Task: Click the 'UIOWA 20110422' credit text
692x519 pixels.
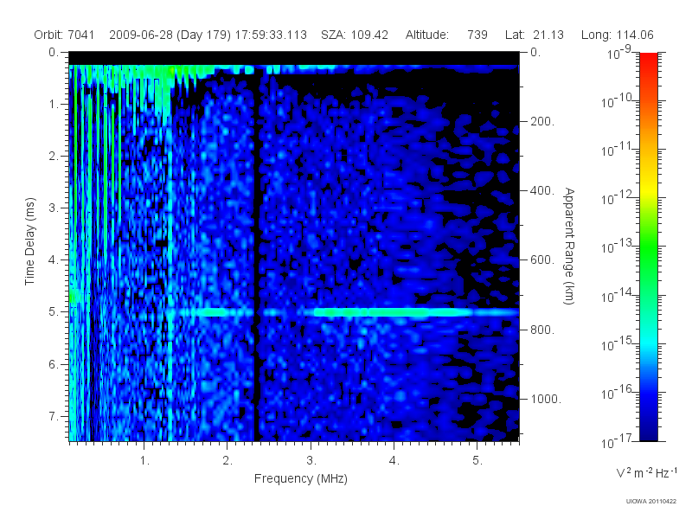Action: click(x=651, y=502)
